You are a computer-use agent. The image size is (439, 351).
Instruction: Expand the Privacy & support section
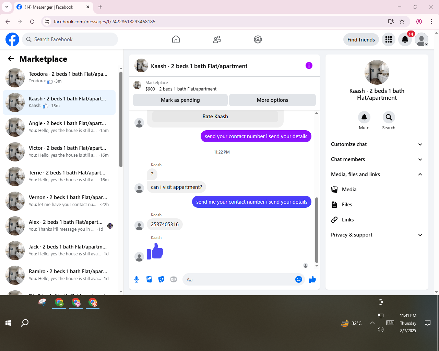(377, 235)
